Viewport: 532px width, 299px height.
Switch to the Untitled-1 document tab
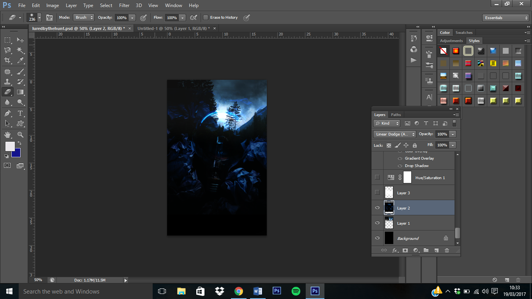173,28
